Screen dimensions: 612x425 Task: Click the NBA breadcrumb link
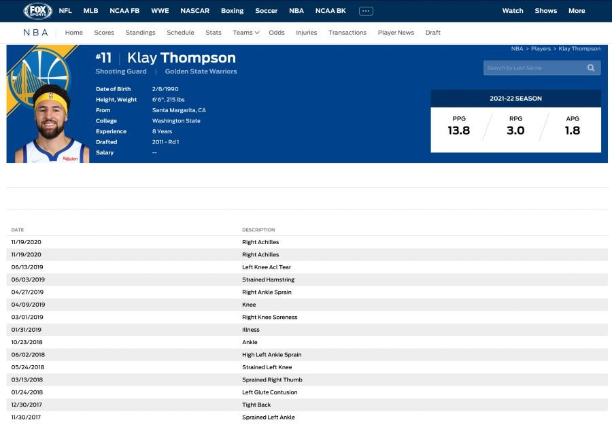click(x=517, y=49)
